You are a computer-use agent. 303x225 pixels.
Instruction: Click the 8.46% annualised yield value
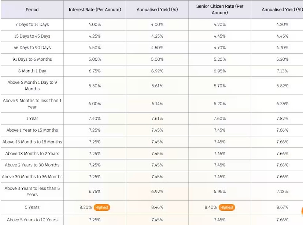coord(157,207)
